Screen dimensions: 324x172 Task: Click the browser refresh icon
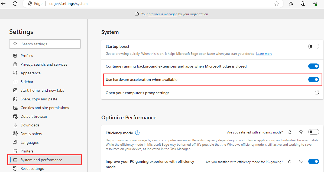tap(15, 4)
